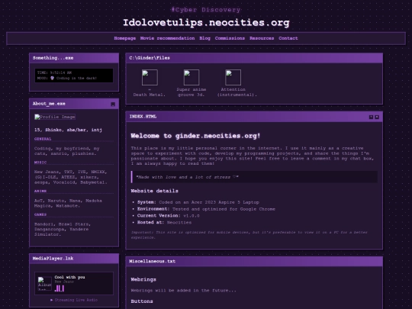This screenshot has height=309, width=412.
Task: Visit the Commissions page
Action: pyautogui.click(x=230, y=38)
